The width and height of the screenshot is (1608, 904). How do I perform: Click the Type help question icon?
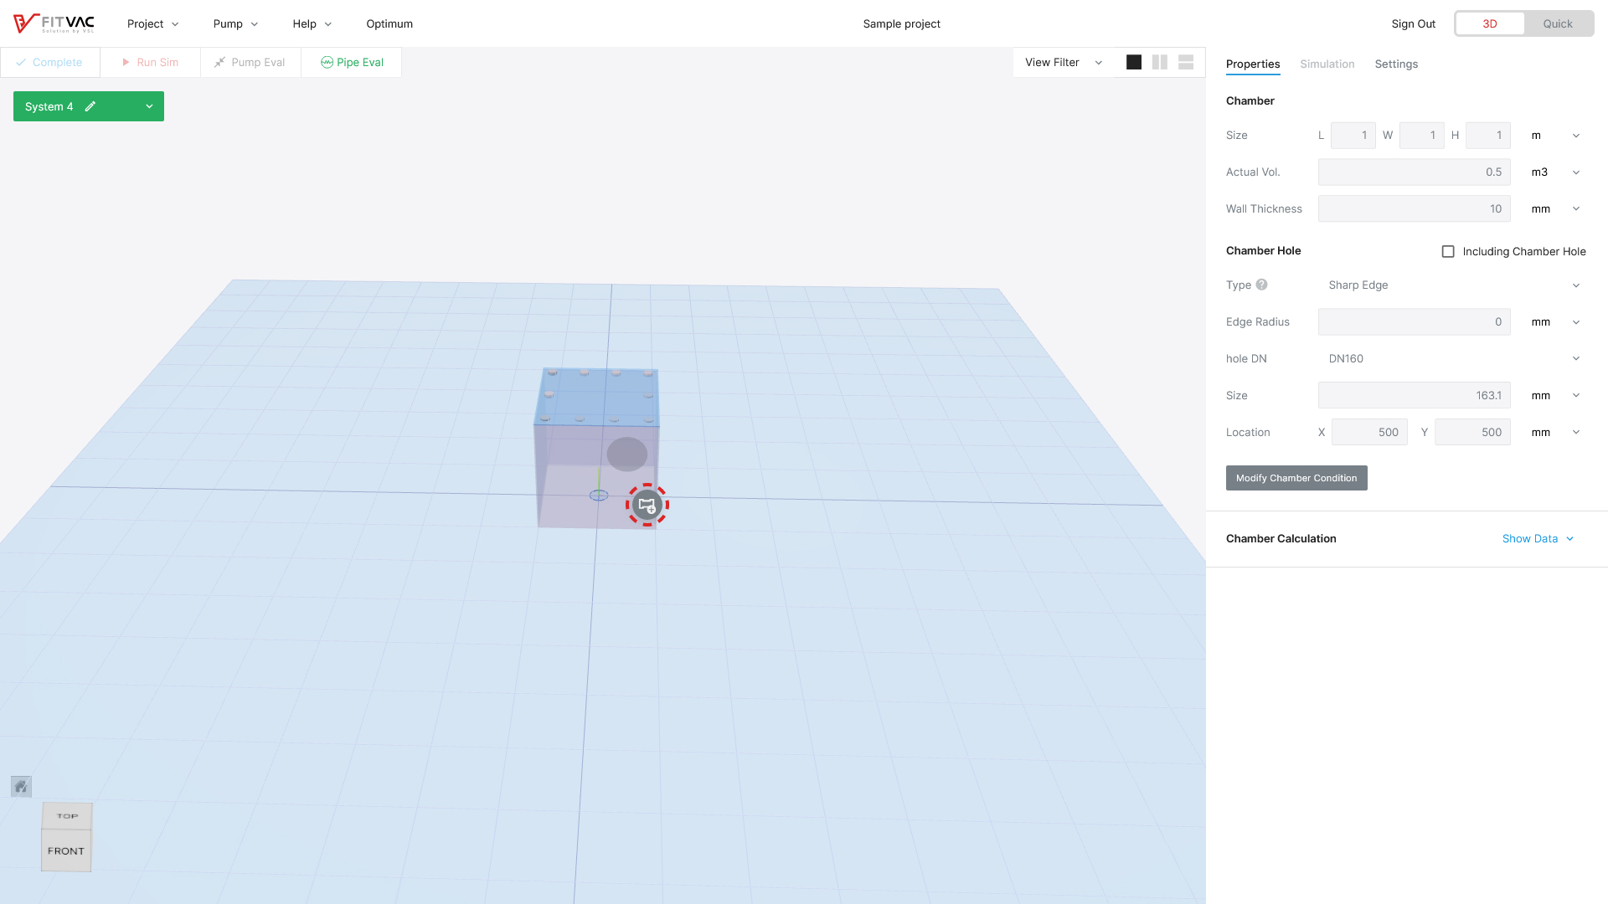[1262, 285]
